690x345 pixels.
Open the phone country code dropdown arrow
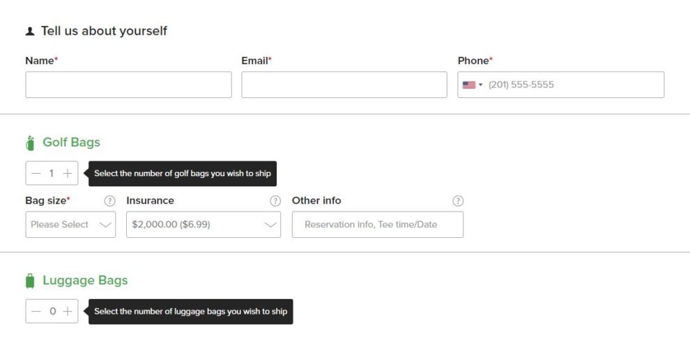tap(480, 85)
